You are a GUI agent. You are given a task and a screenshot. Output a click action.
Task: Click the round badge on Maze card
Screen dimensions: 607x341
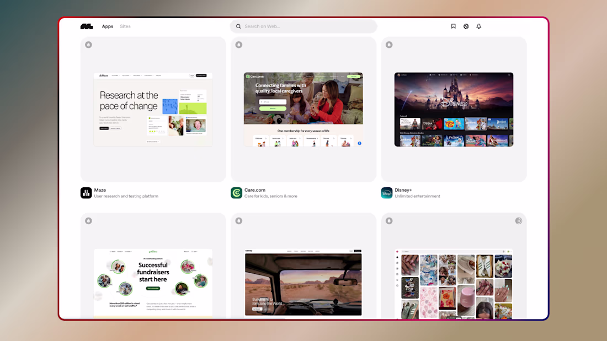pyautogui.click(x=89, y=45)
